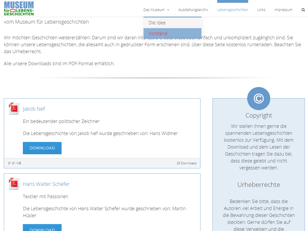308x231 pixels.
Task: Click 'Textiler mit Passionen' subtitle
Action: pos(46,196)
